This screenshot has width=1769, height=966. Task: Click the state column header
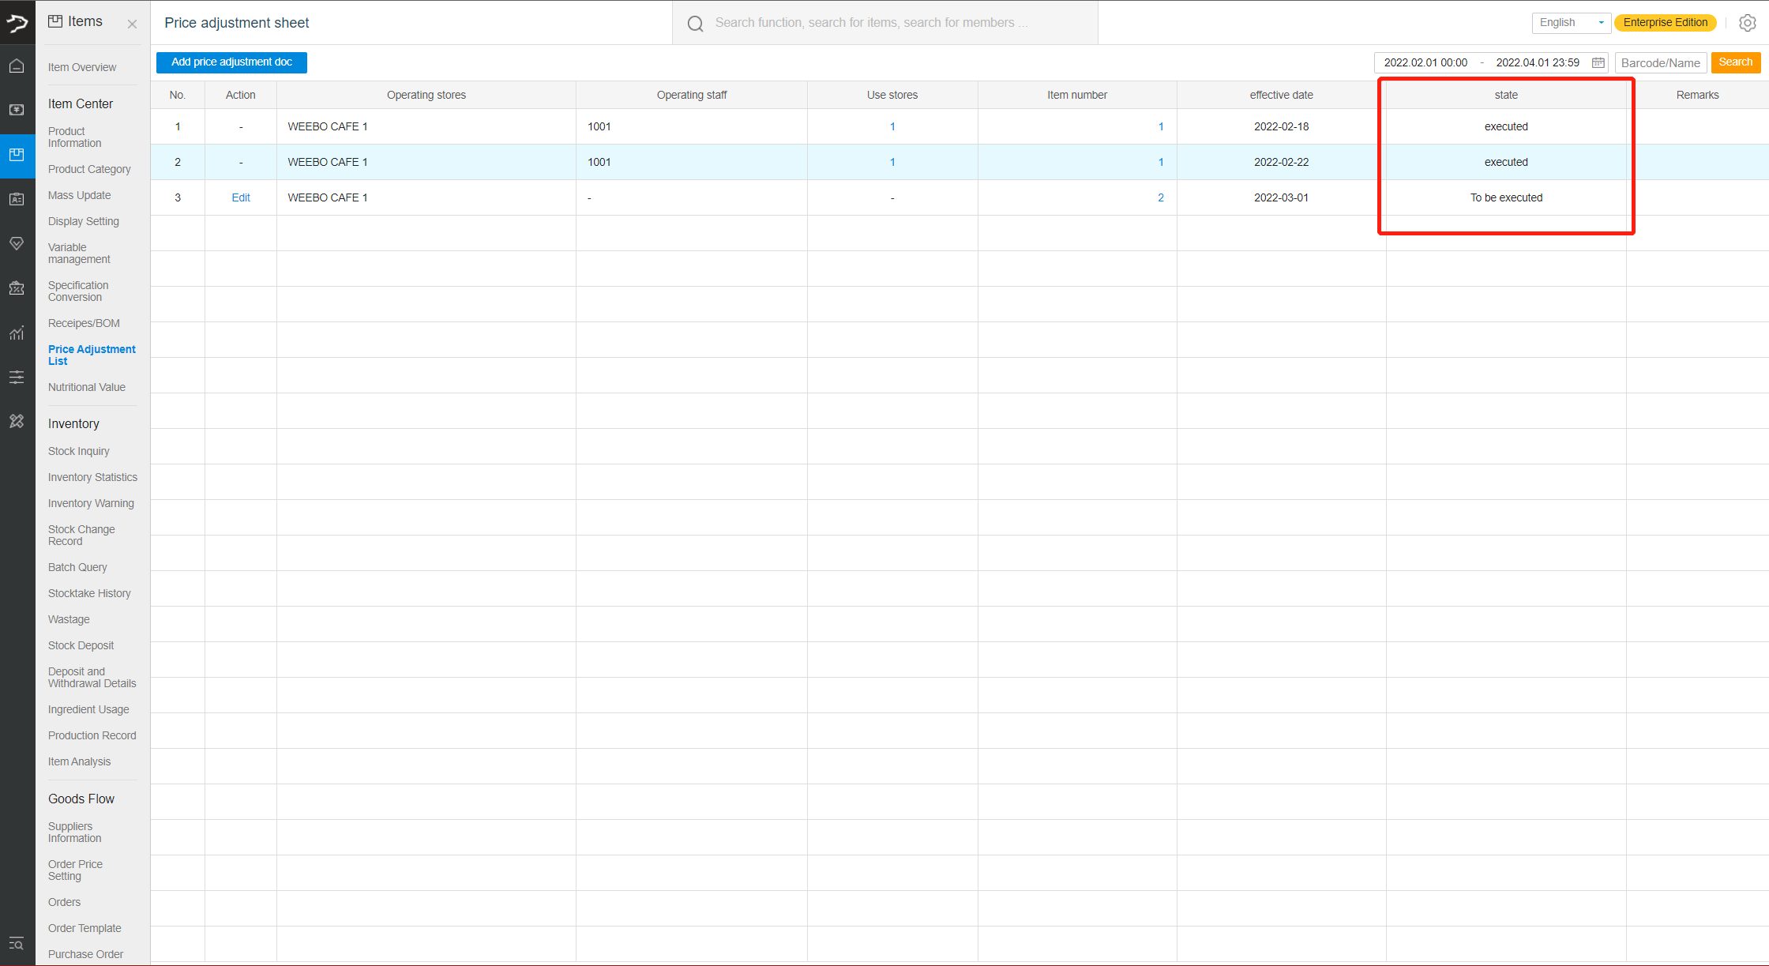click(x=1505, y=95)
